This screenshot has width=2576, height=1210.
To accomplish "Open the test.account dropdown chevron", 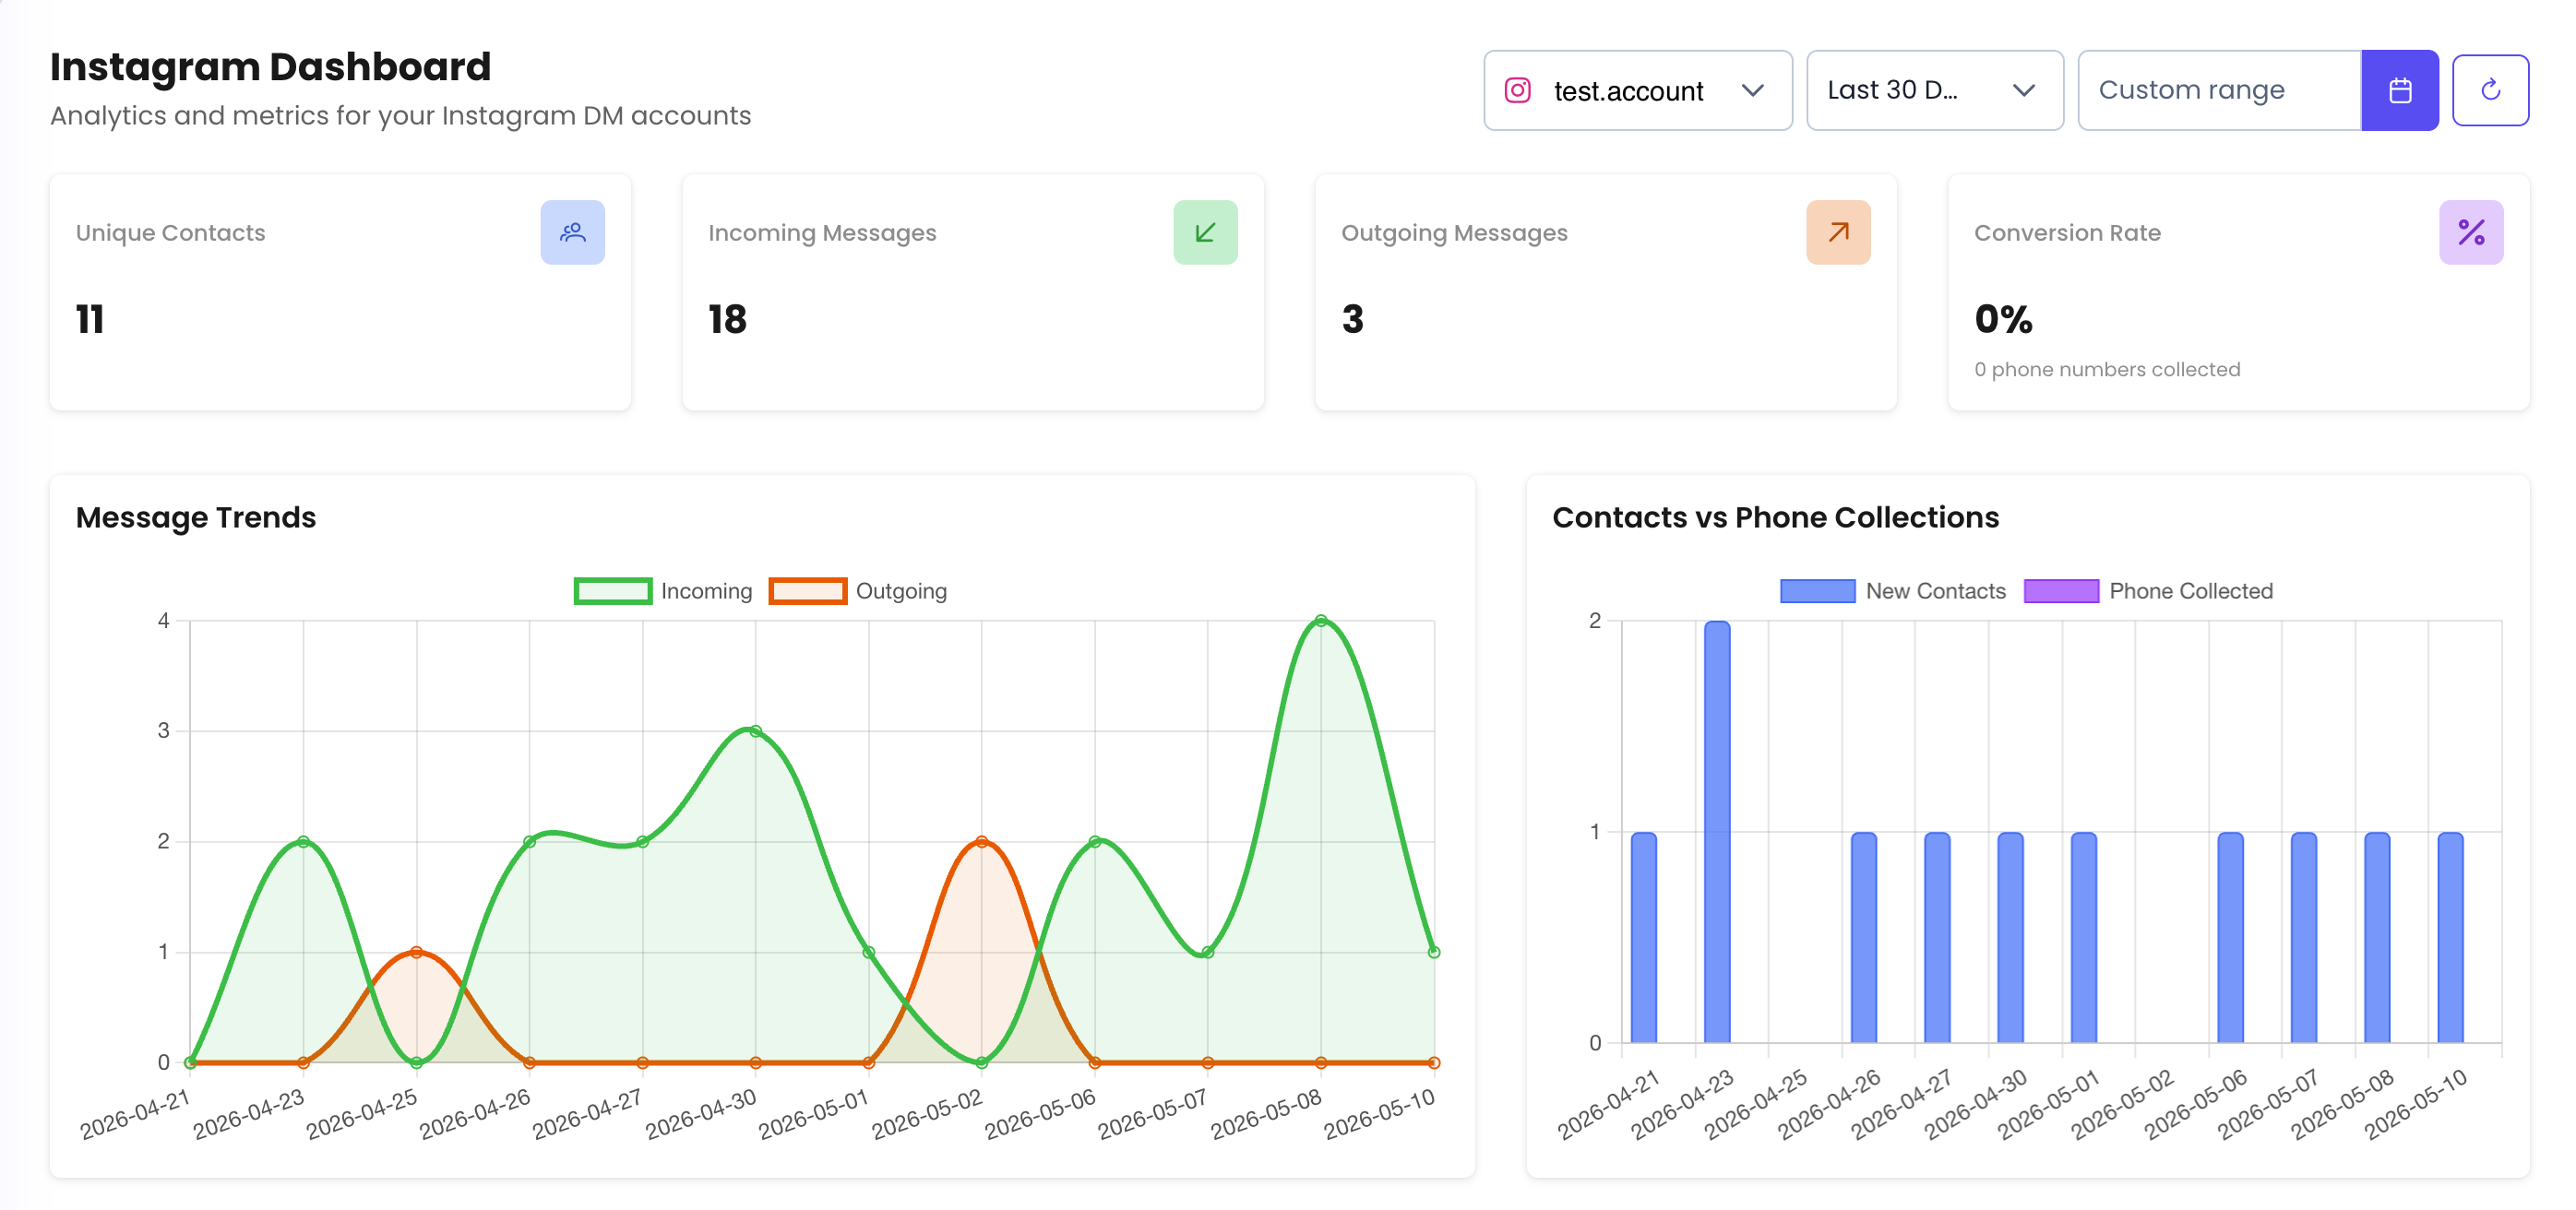I will [1752, 90].
